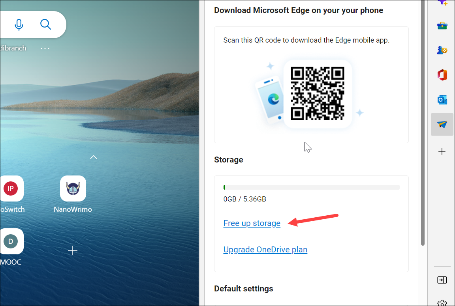Open the NanoWrimo shortcut
Viewport: 455px width, 306px height.
tap(73, 188)
